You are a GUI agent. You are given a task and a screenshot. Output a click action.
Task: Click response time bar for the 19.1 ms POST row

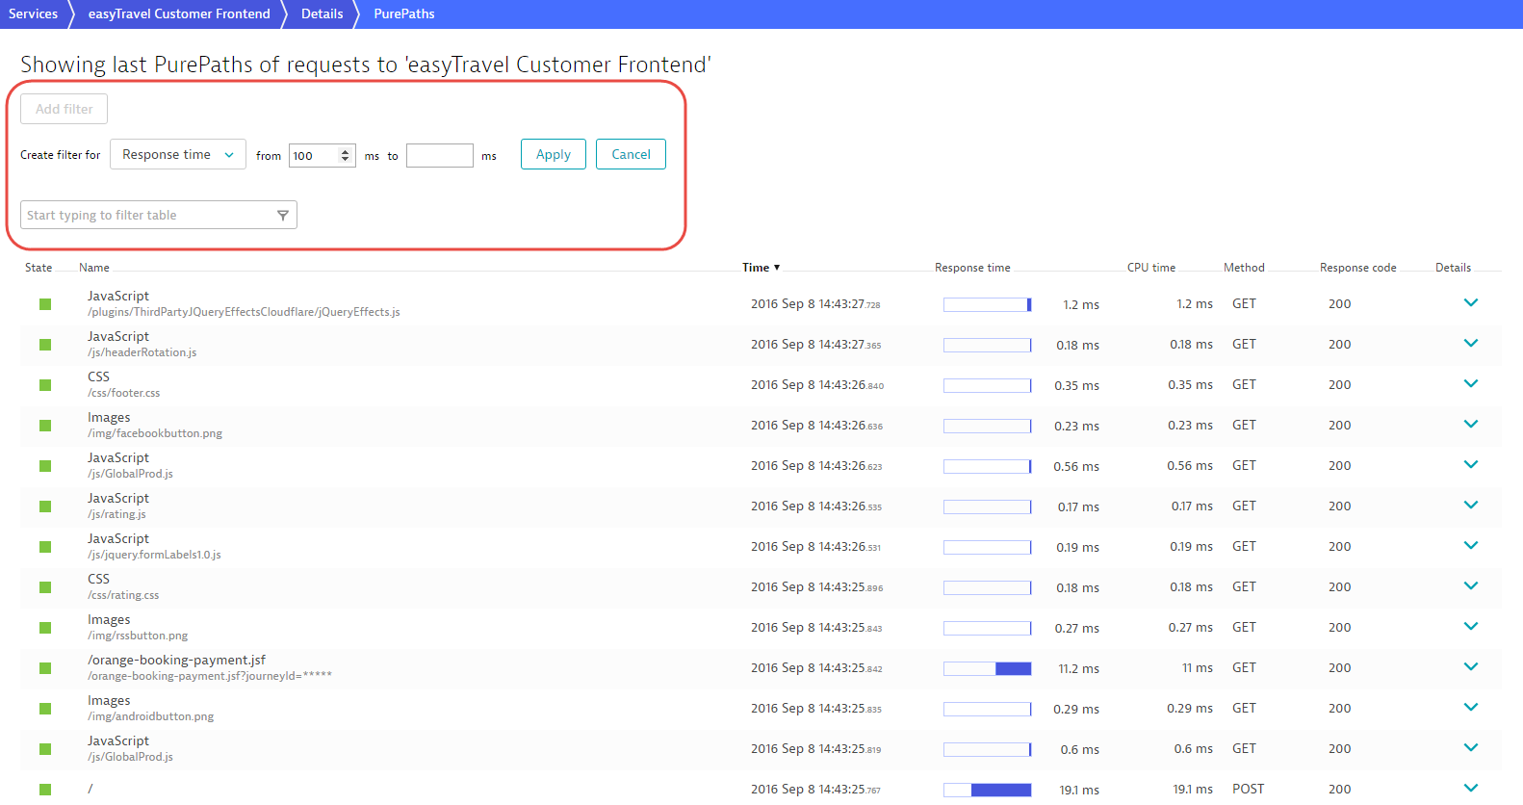(x=988, y=790)
